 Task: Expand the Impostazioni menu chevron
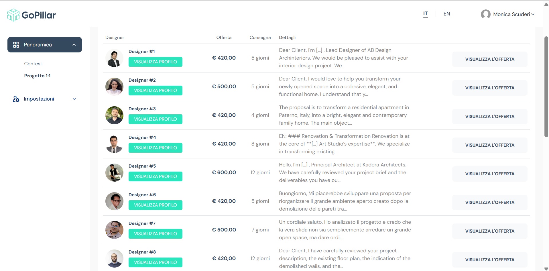[x=74, y=99]
